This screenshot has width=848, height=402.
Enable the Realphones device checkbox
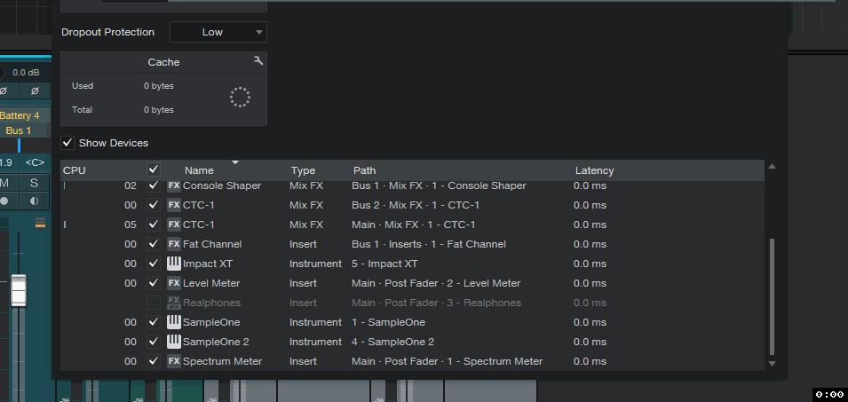pos(154,302)
